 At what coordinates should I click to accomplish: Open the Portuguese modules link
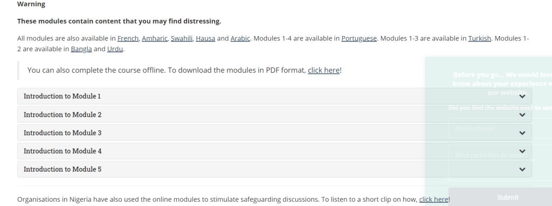tap(358, 38)
